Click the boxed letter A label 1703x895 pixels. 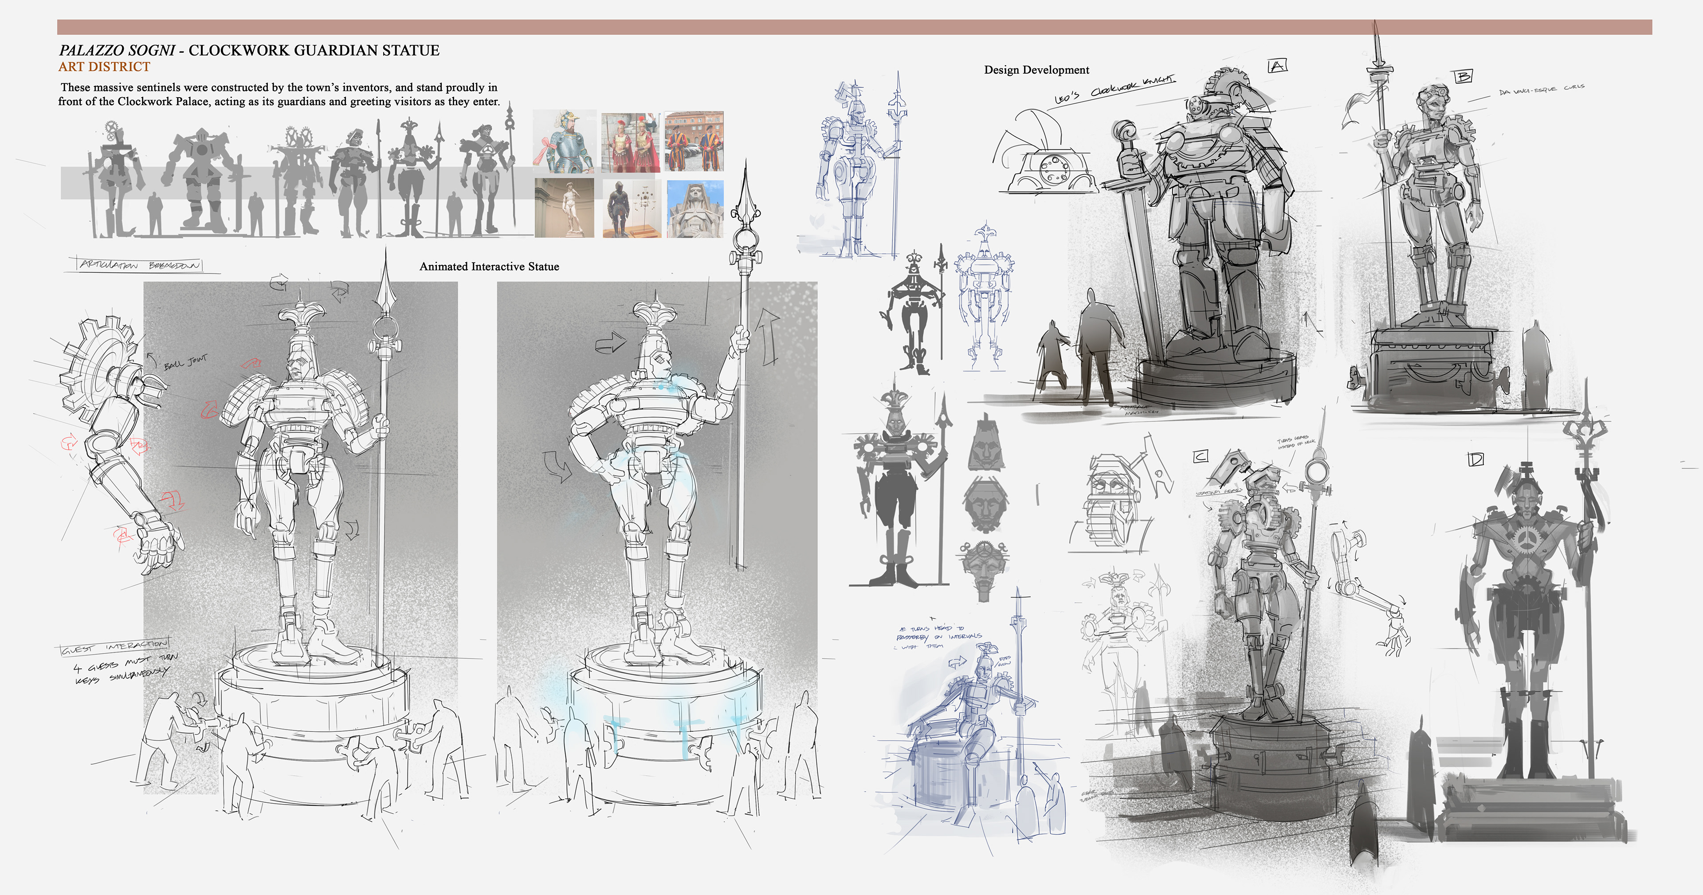(1277, 66)
